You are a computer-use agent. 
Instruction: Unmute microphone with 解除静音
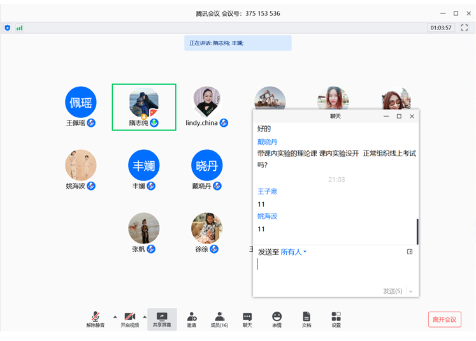(x=95, y=319)
